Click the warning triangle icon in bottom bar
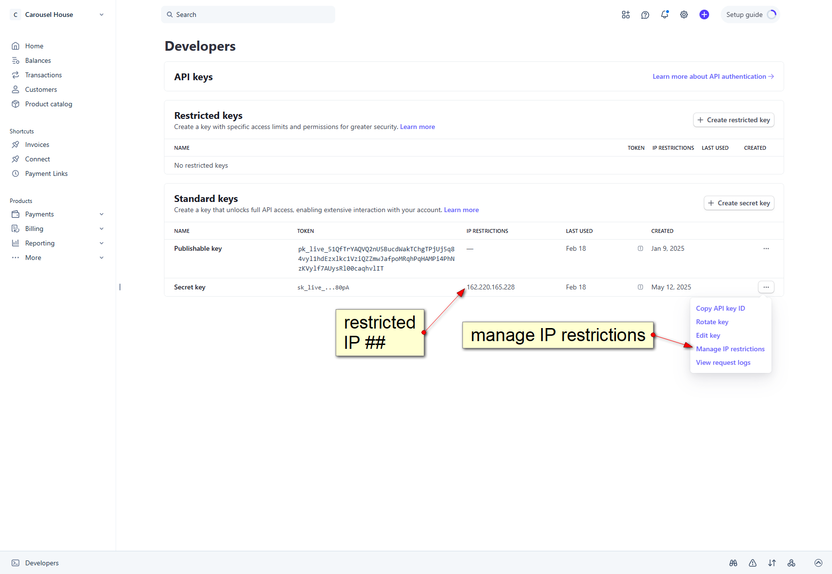 click(x=753, y=563)
